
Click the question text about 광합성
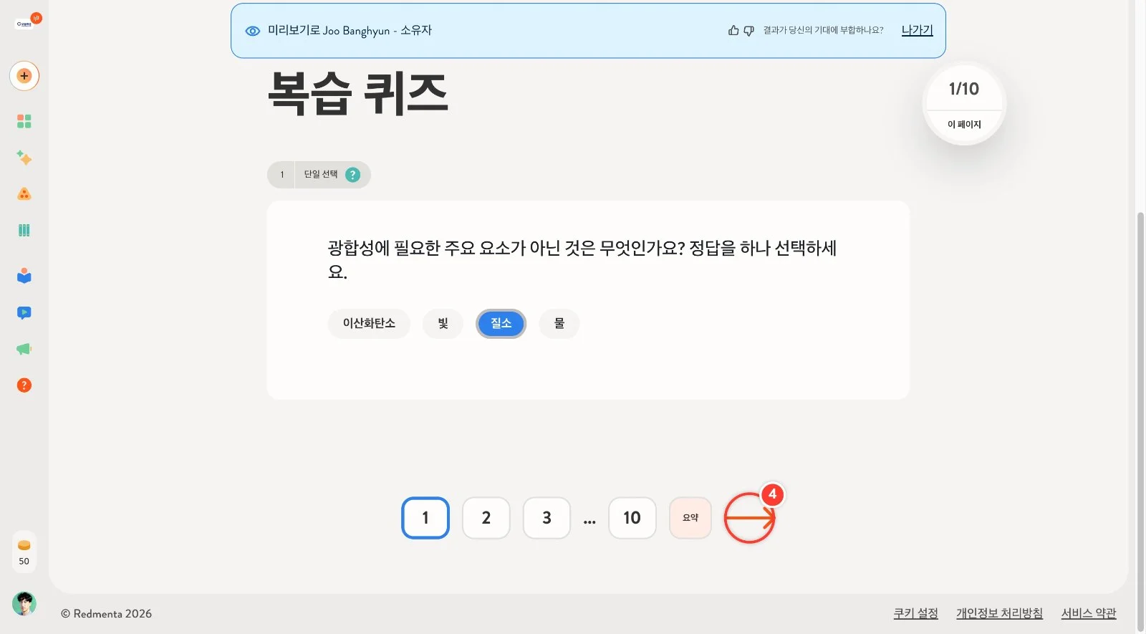[582, 259]
